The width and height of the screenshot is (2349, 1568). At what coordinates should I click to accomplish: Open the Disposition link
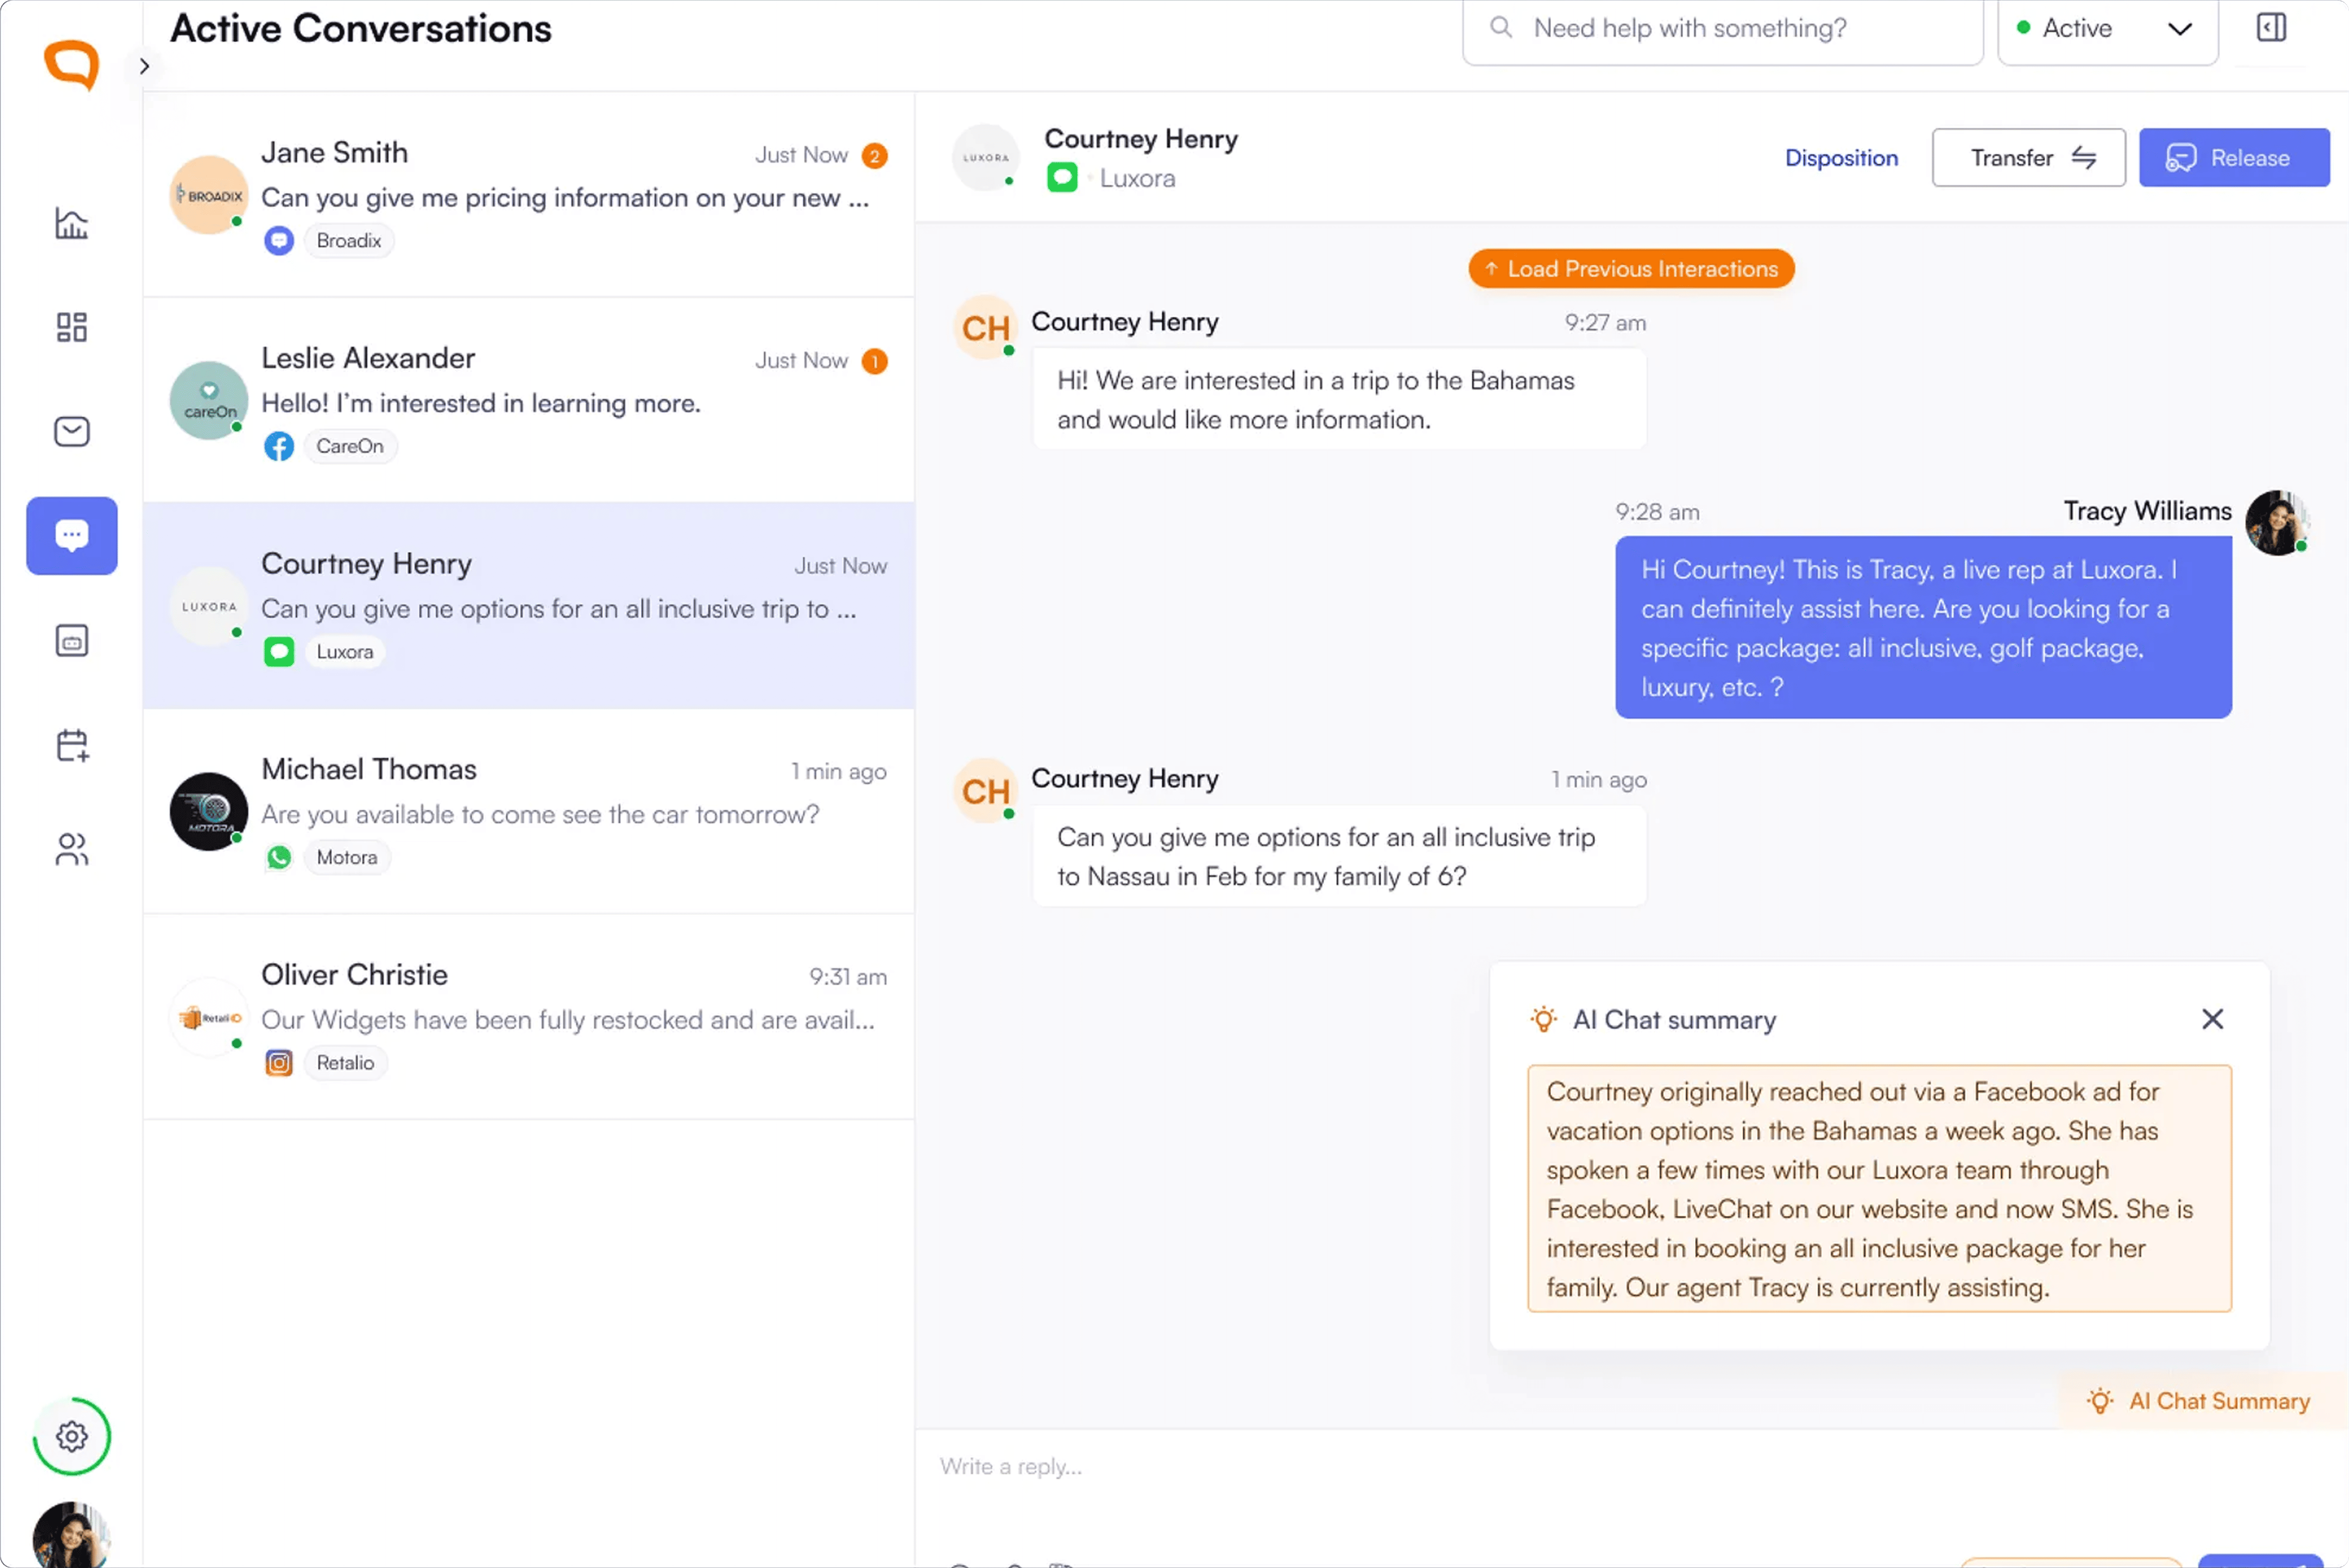point(1841,158)
